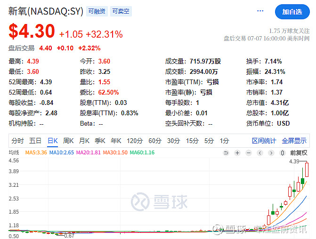
Task: Click the 可融资 tag
Action: tap(97, 11)
